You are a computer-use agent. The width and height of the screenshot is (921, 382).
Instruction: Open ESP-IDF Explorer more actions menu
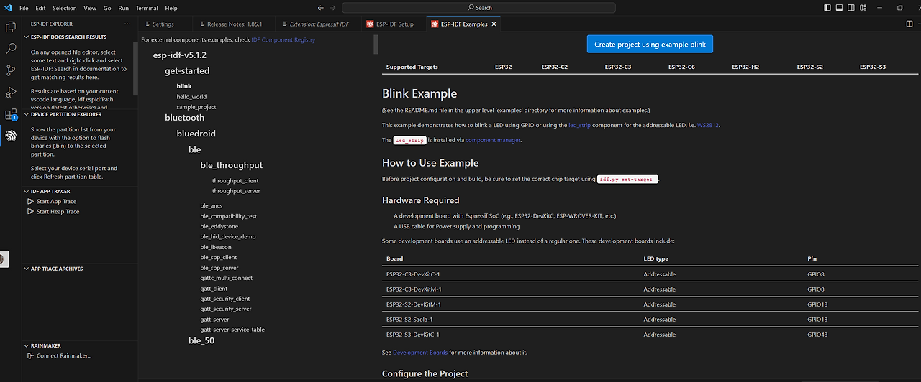click(x=128, y=24)
